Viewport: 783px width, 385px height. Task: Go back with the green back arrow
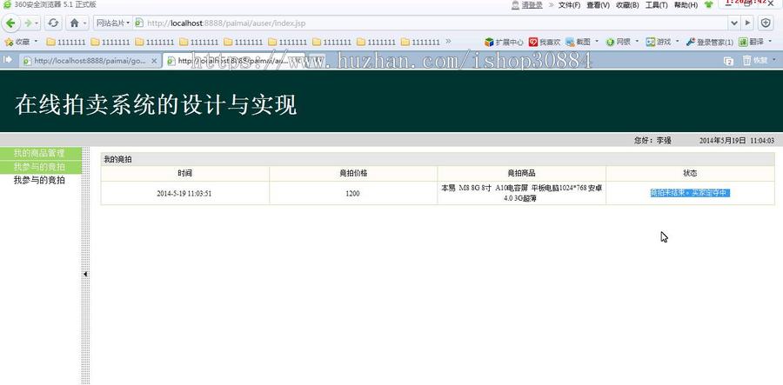11,23
